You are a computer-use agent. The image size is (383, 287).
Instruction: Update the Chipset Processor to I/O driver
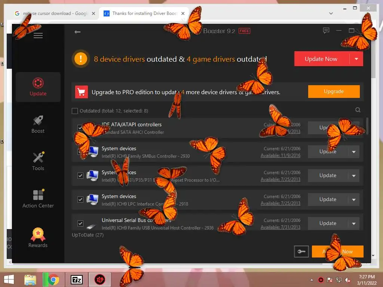(328, 176)
